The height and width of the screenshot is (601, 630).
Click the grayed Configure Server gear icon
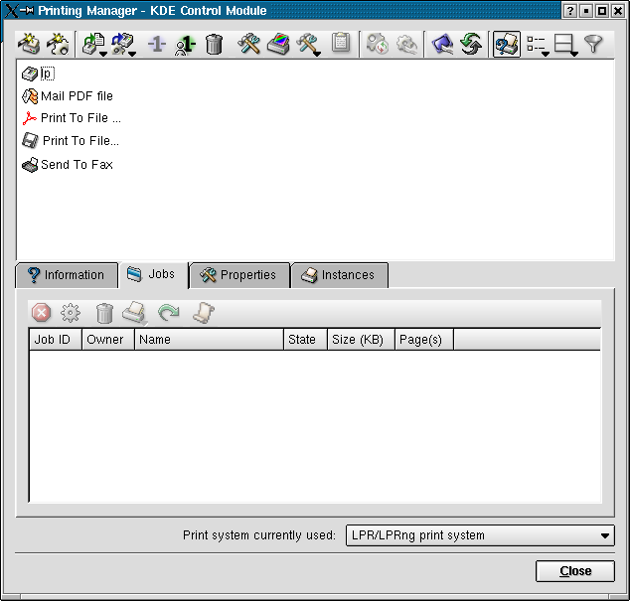tap(407, 44)
